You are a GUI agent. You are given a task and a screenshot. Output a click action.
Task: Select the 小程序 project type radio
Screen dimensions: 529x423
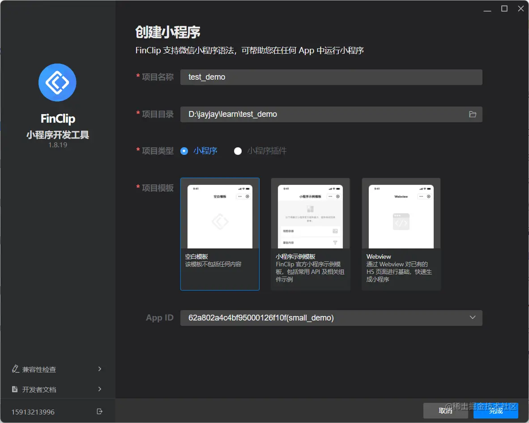[184, 151]
